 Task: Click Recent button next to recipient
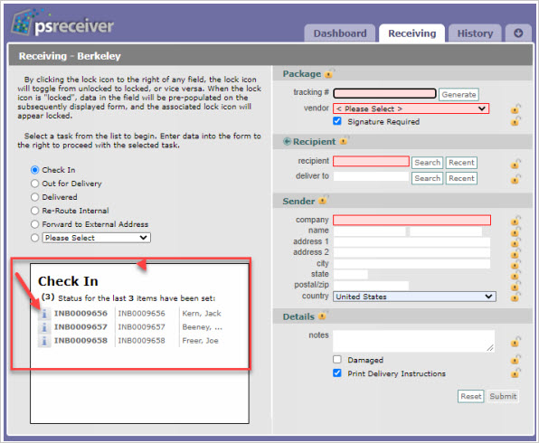pos(461,163)
